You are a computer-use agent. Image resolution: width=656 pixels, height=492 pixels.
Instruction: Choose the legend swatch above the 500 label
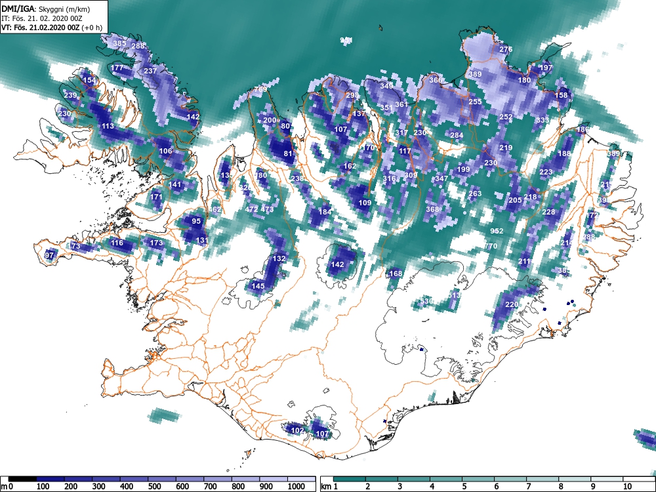(162, 479)
